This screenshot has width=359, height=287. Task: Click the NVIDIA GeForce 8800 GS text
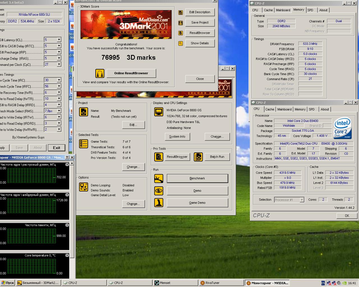(x=184, y=110)
